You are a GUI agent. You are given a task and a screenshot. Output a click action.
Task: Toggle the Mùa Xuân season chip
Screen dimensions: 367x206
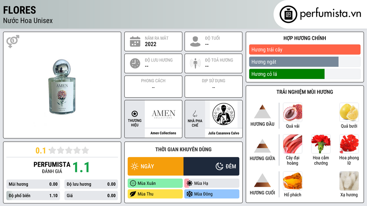tap(155, 183)
